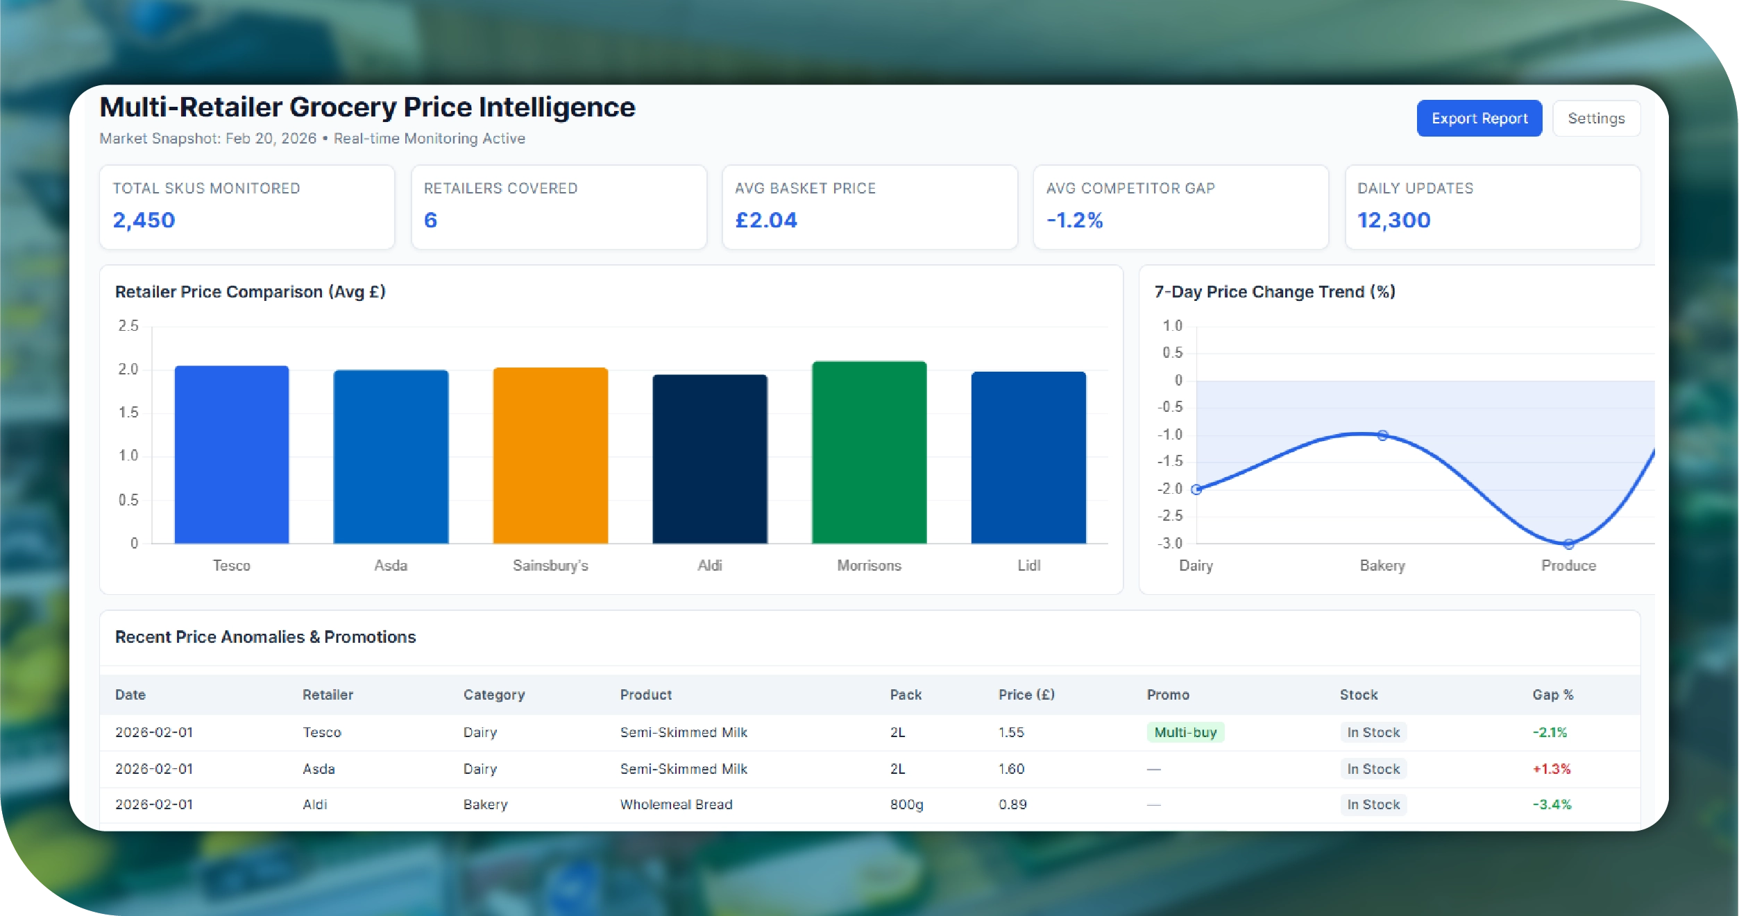Click the Tesco bar in chart
The image size is (1739, 916).
click(231, 454)
